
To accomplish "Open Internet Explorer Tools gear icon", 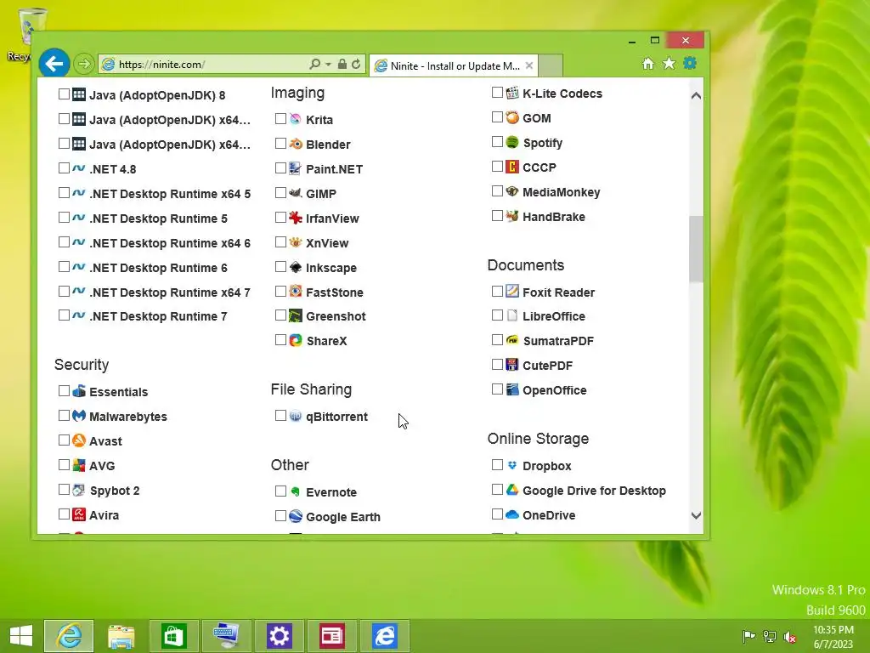I will pyautogui.click(x=690, y=63).
